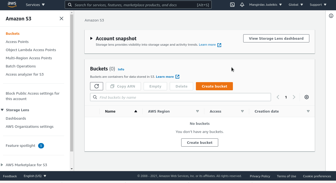Viewport: 336px width, 183px height.
Task: Click the AWS logo home icon
Action: (x=12, y=5)
